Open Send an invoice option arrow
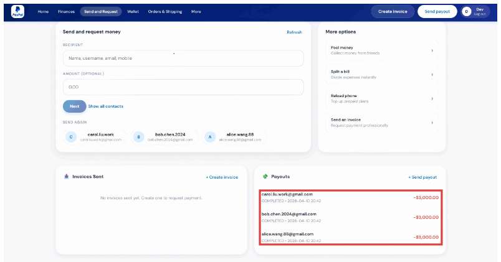This screenshot has width=501, height=262. point(432,123)
